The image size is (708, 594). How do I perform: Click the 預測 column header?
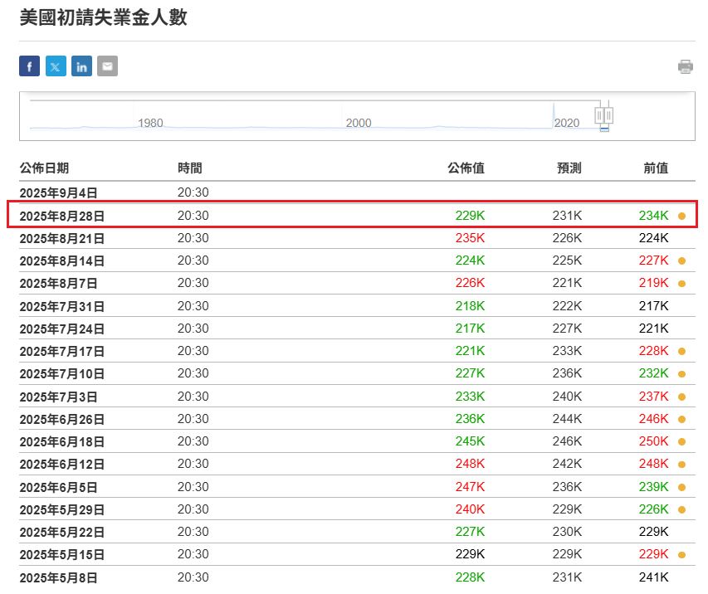pyautogui.click(x=569, y=168)
